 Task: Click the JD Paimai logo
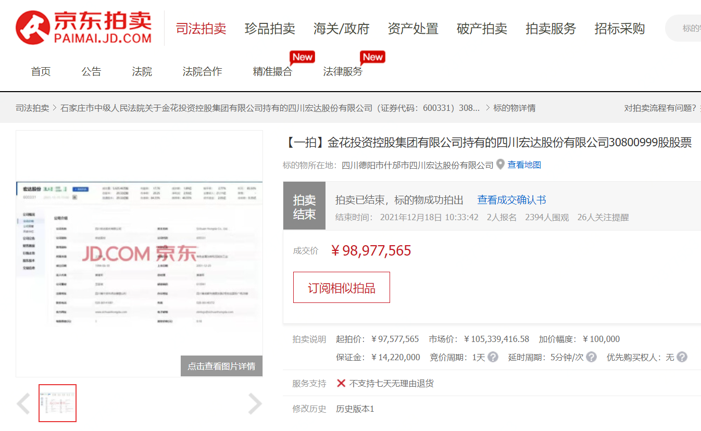click(84, 28)
